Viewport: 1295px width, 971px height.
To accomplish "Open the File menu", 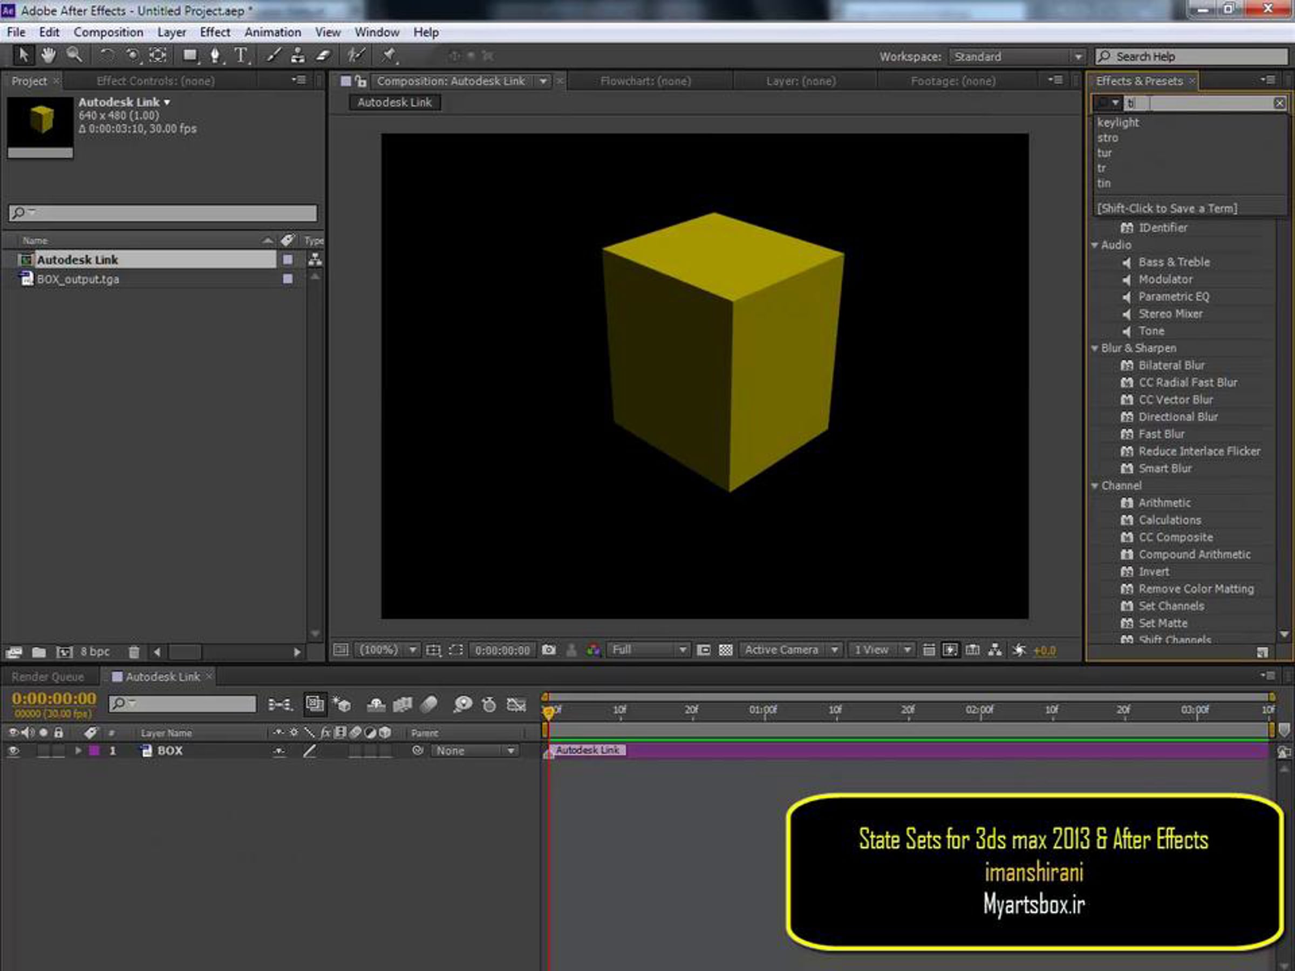I will (x=16, y=32).
